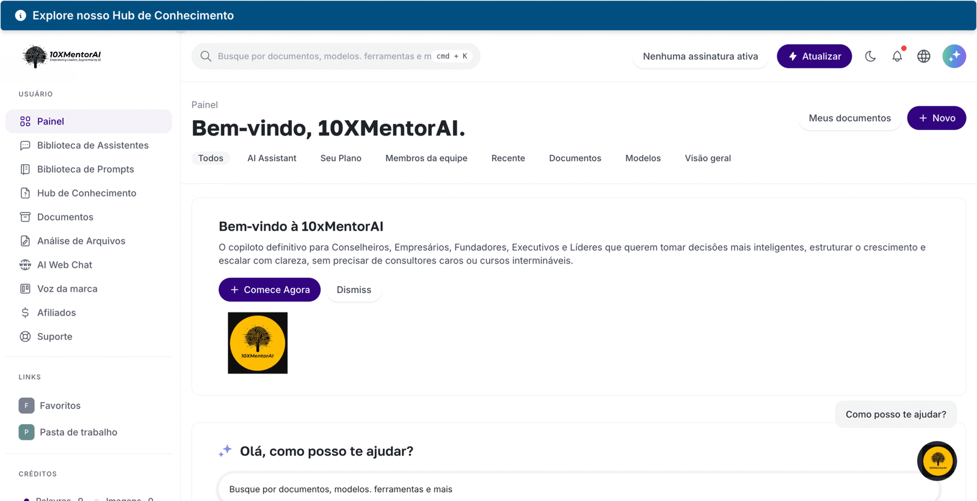Click the Explore nosso Hub de Conhecimento banner

pyautogui.click(x=488, y=15)
